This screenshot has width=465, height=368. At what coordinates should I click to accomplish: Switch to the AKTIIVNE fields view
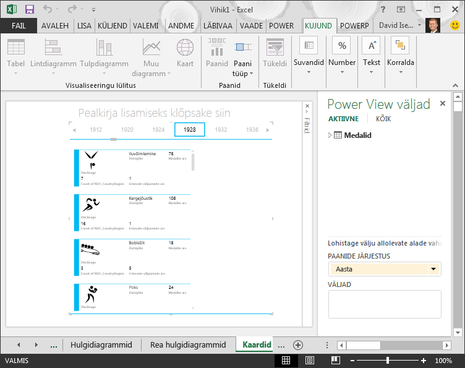click(x=343, y=119)
